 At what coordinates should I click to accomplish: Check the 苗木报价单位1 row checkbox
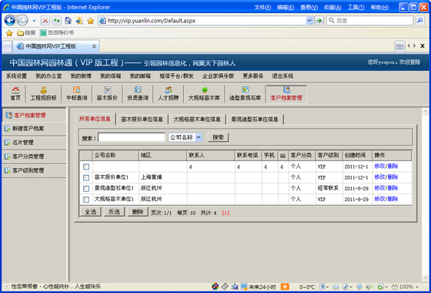click(x=86, y=177)
